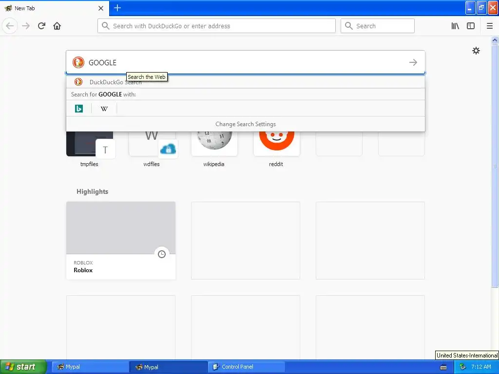Viewport: 499px width, 374px height.
Task: Go back to the previous page
Action: pos(10,26)
